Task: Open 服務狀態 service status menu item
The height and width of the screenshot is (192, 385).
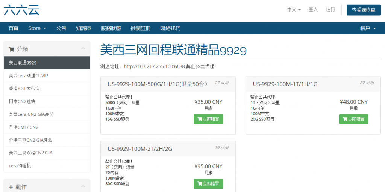Action: coord(111,28)
